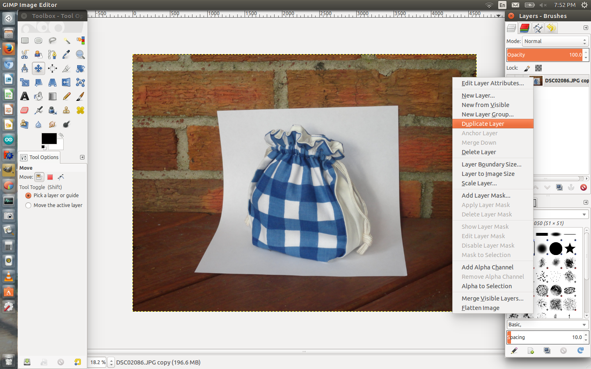Switch to the Channels tab
Image resolution: width=591 pixels, height=369 pixels.
point(525,28)
